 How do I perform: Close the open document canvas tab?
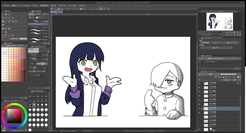61,12
